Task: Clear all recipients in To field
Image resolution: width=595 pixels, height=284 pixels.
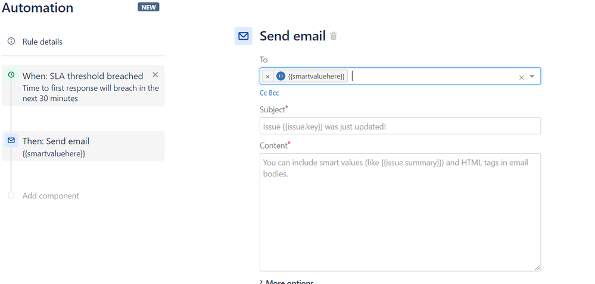Action: 521,77
